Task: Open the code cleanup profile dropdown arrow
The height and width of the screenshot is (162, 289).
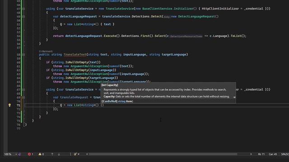Action: [79, 154]
